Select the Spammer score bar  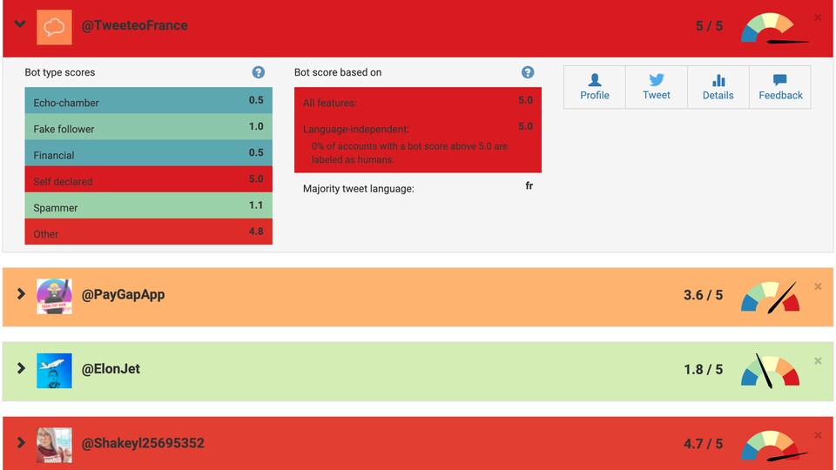pos(148,205)
